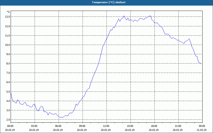Click the 12:00 time axis label
The height and width of the screenshot is (133, 213).
coord(106,126)
